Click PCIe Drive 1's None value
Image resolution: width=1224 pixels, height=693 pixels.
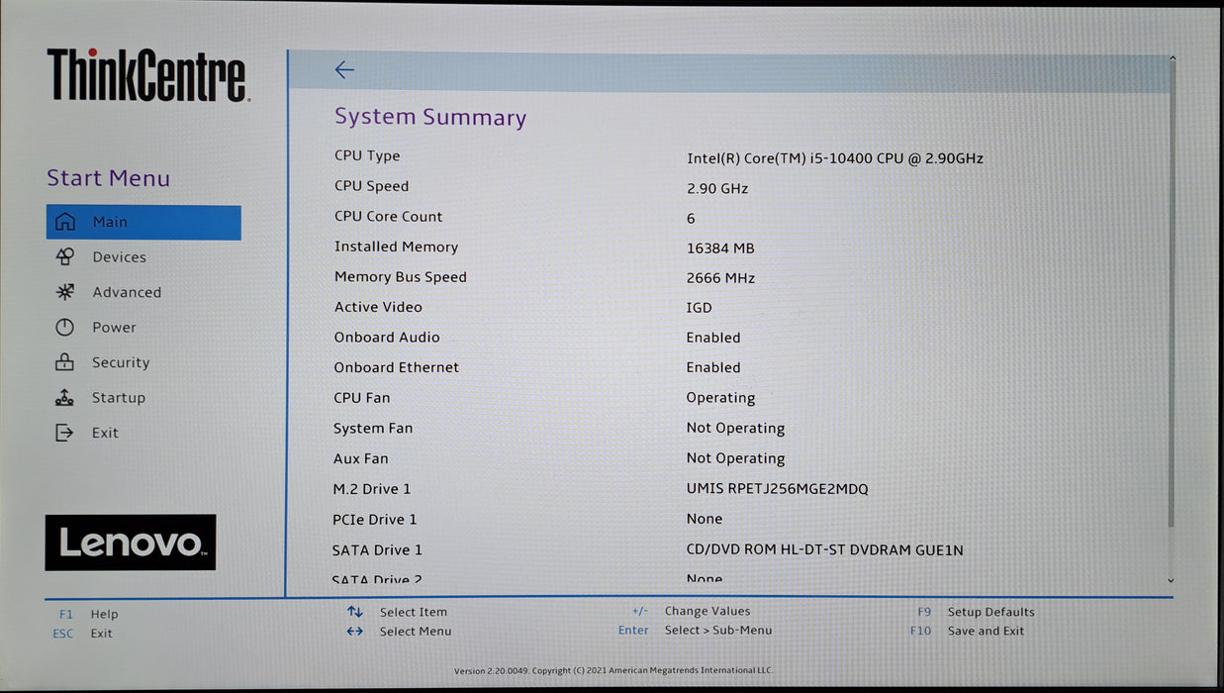[705, 519]
